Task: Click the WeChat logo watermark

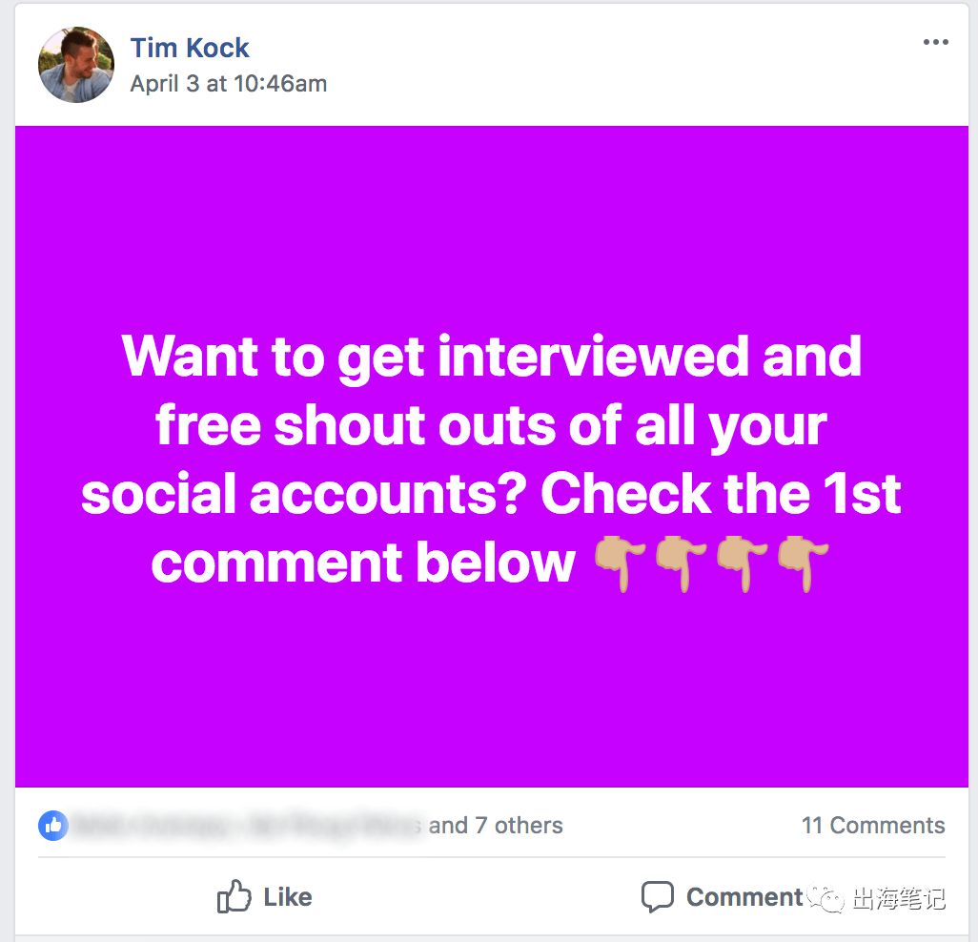Action: point(826,898)
